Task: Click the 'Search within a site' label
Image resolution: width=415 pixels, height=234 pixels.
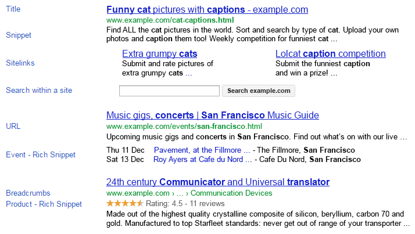Action: click(x=39, y=90)
